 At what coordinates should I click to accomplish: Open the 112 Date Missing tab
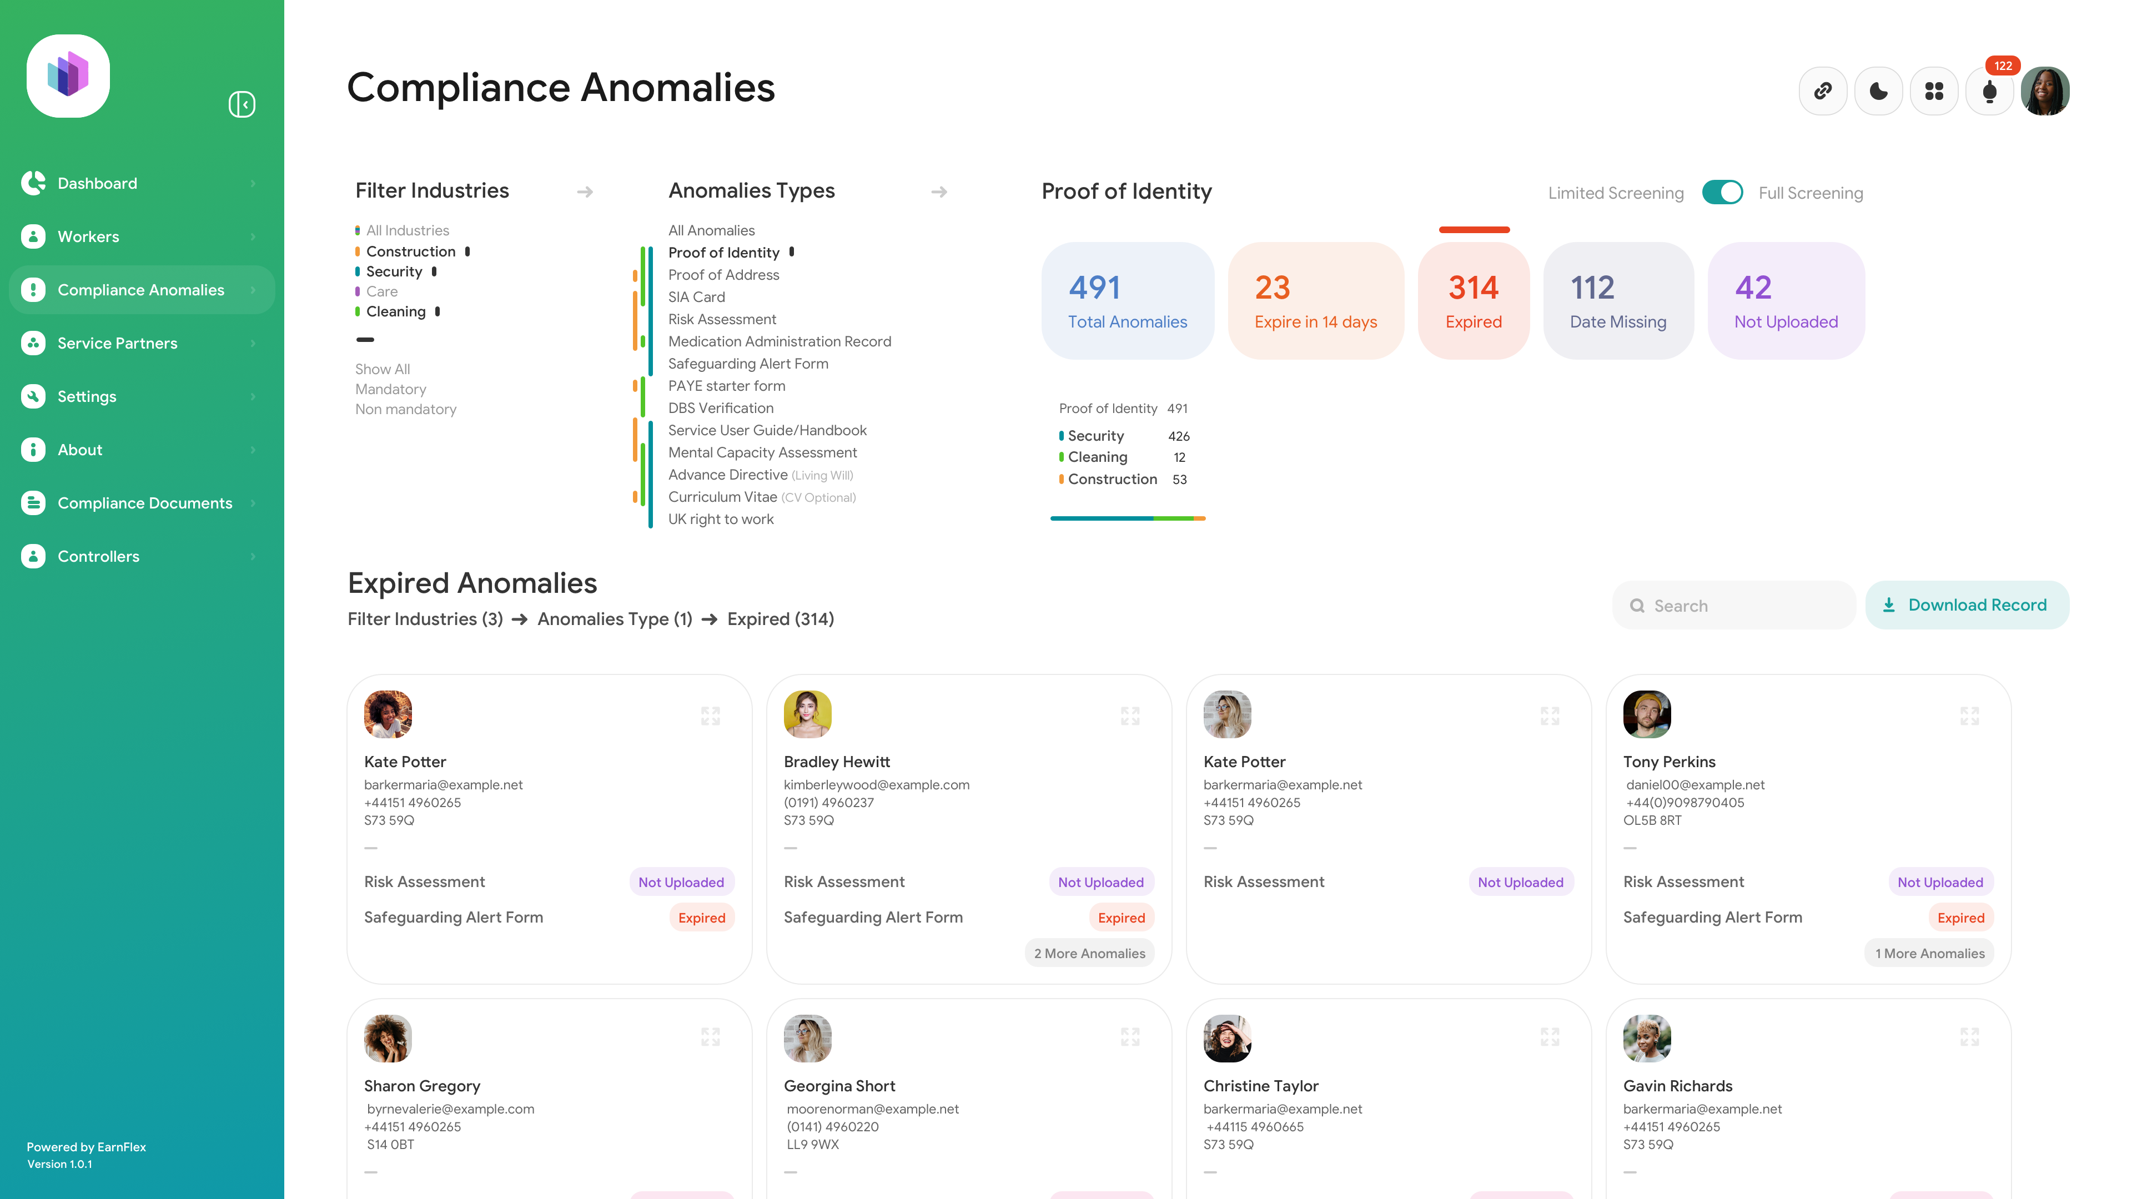coord(1618,300)
